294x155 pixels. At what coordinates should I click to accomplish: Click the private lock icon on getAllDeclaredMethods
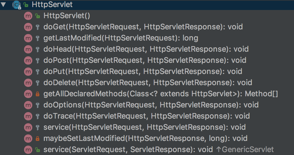37,94
